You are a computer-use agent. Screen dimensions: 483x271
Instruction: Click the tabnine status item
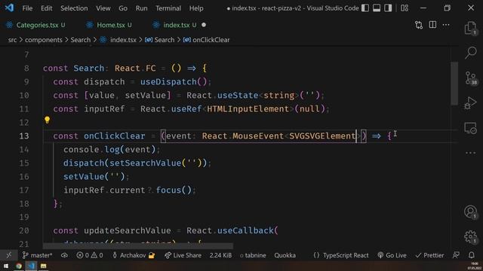(x=253, y=255)
